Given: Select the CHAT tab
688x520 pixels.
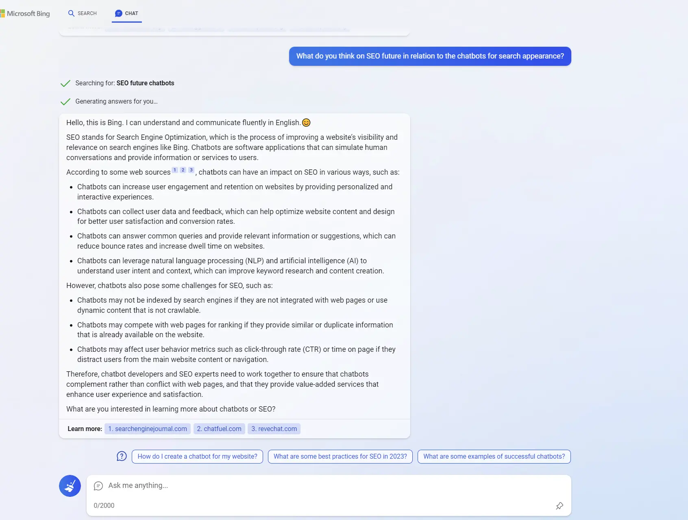Looking at the screenshot, I should [126, 13].
